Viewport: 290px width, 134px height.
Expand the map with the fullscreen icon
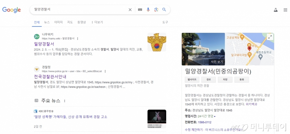(x=270, y=37)
